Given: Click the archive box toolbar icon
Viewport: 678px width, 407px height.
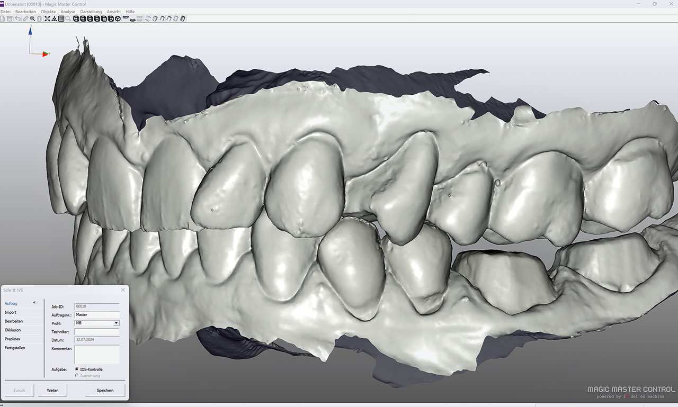Looking at the screenshot, I should [10, 19].
